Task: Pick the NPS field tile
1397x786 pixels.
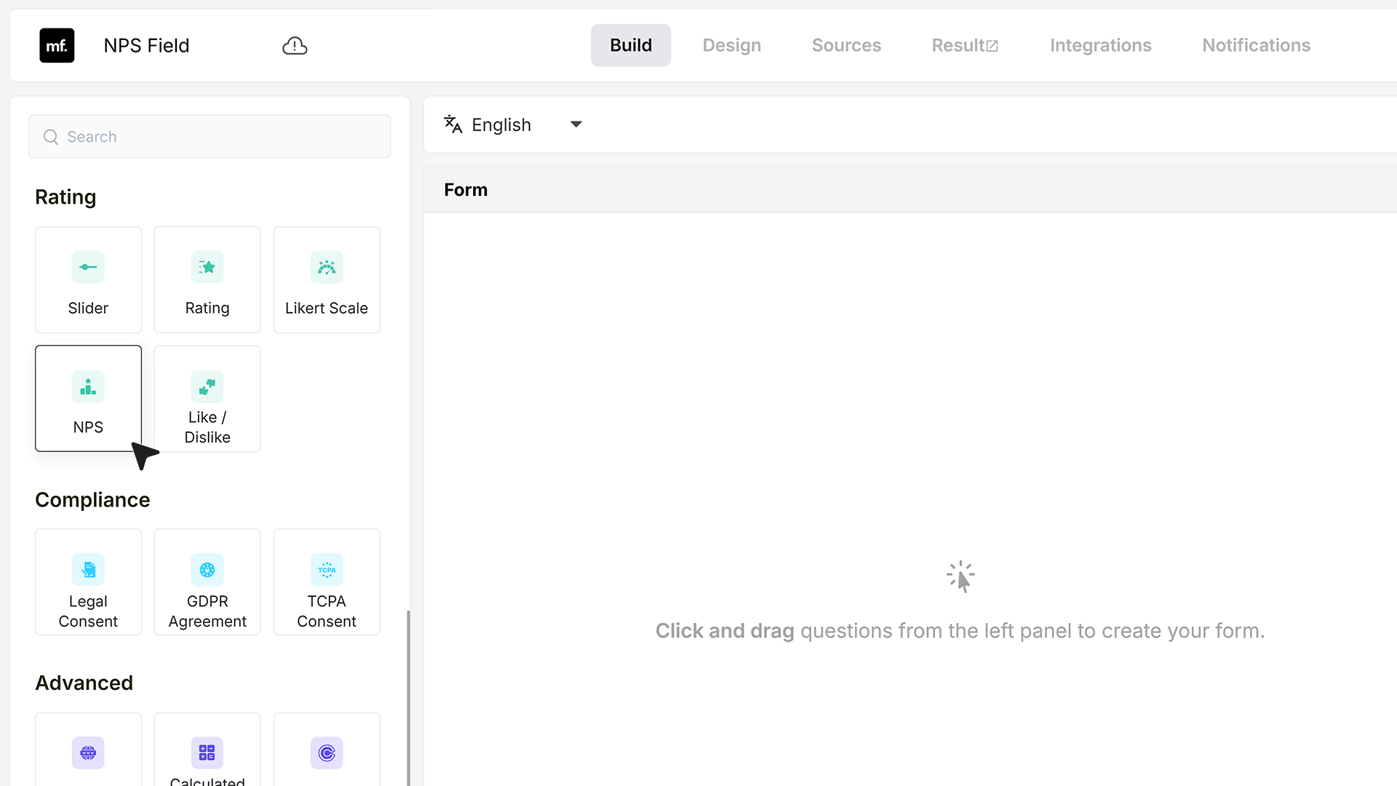Action: 88,398
